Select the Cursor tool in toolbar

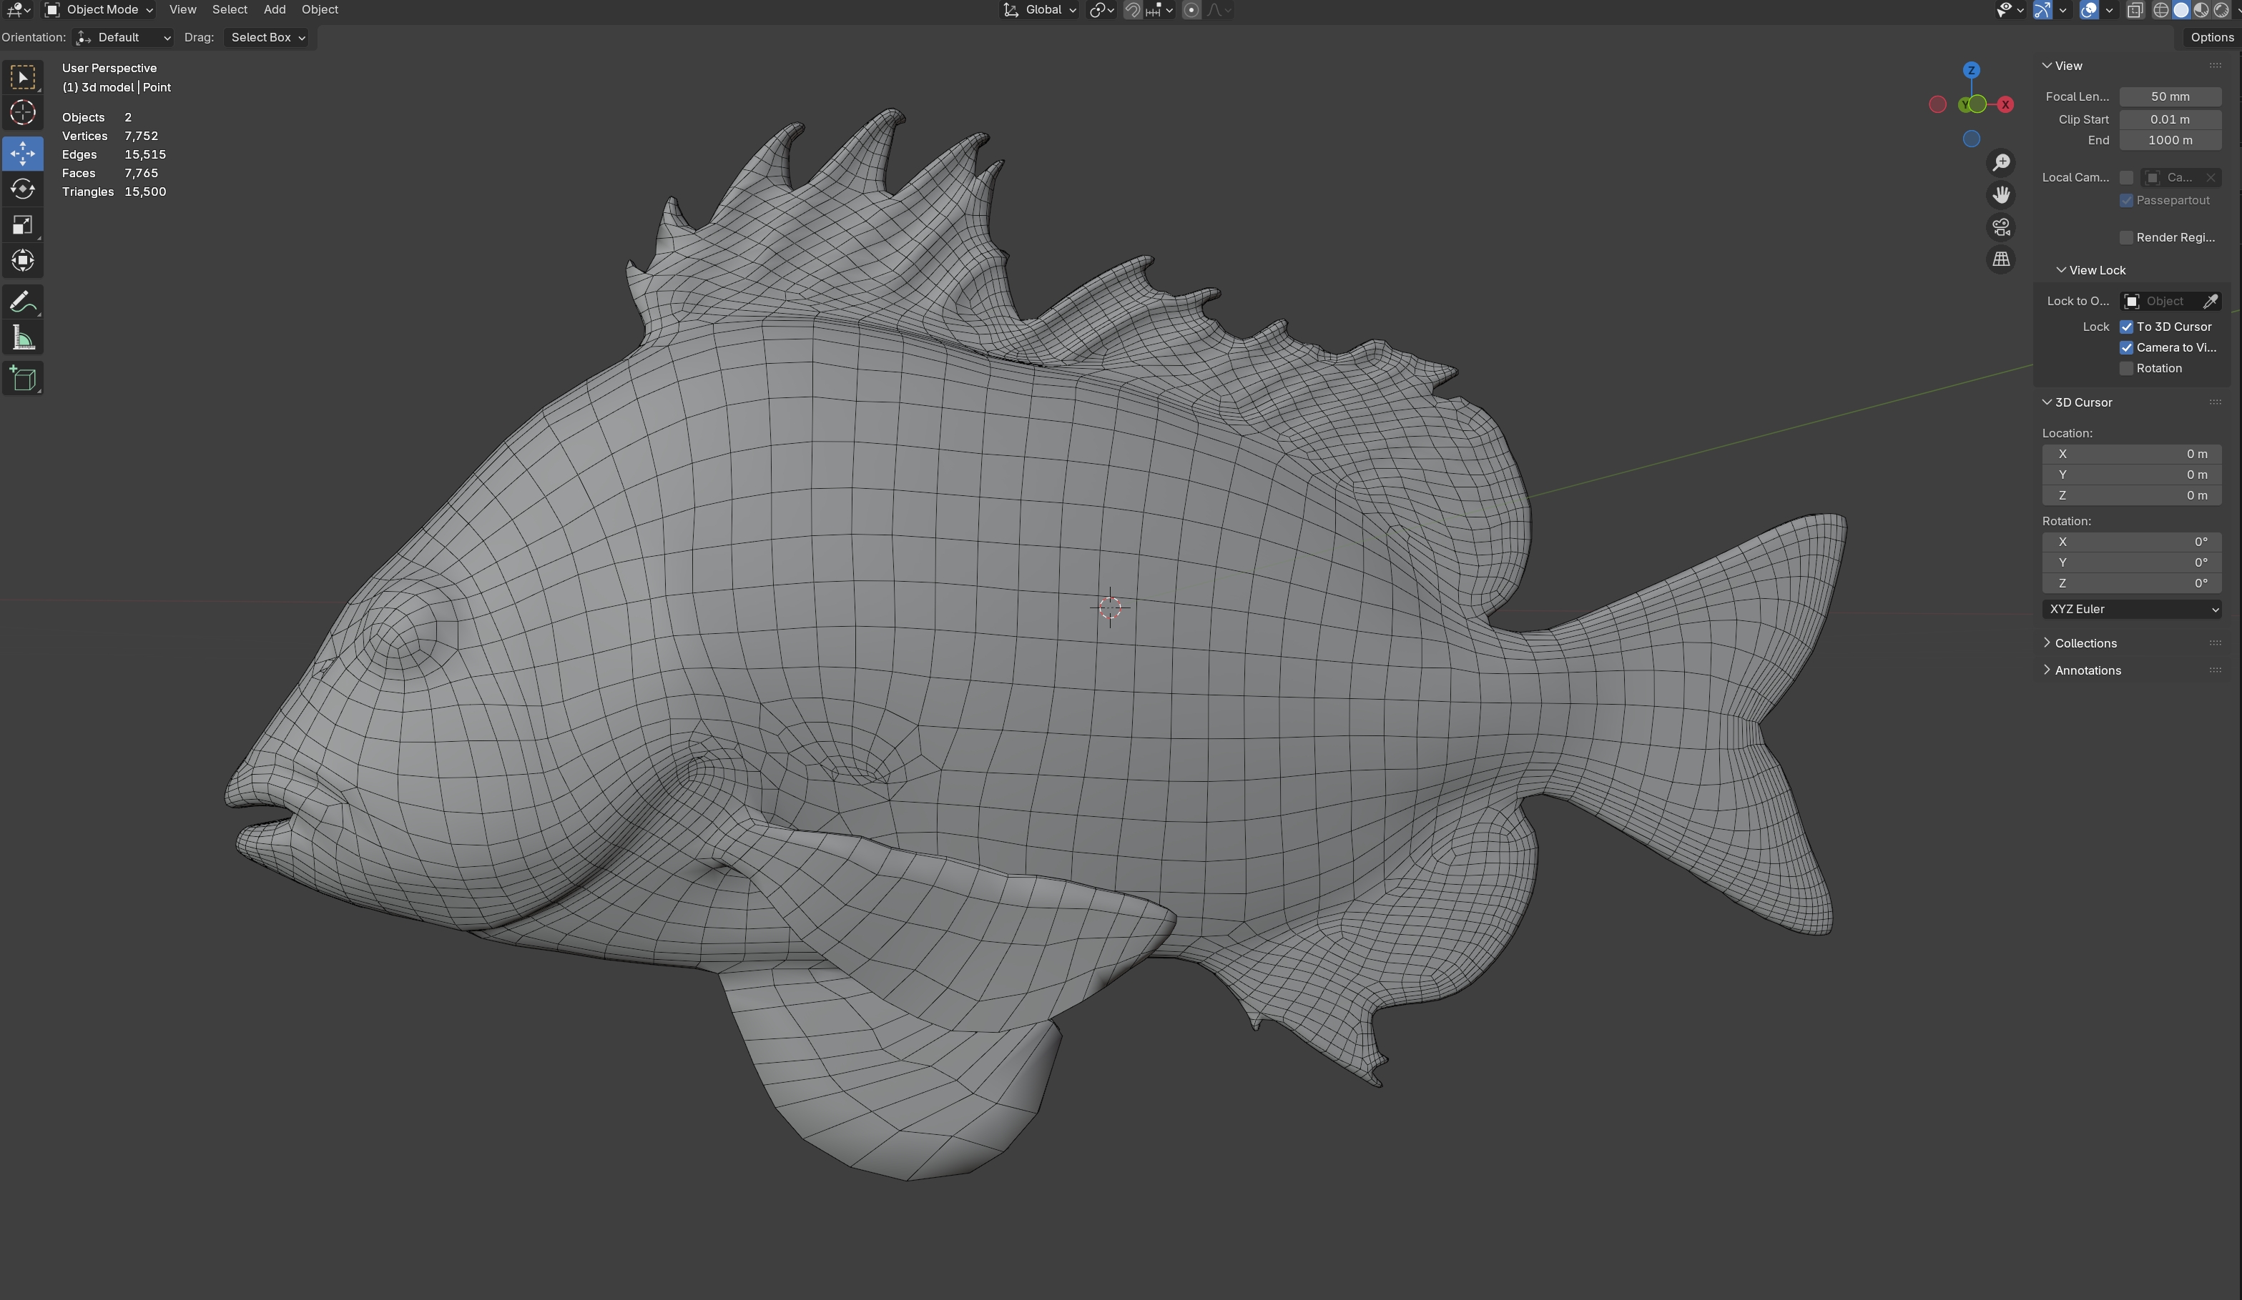[22, 113]
